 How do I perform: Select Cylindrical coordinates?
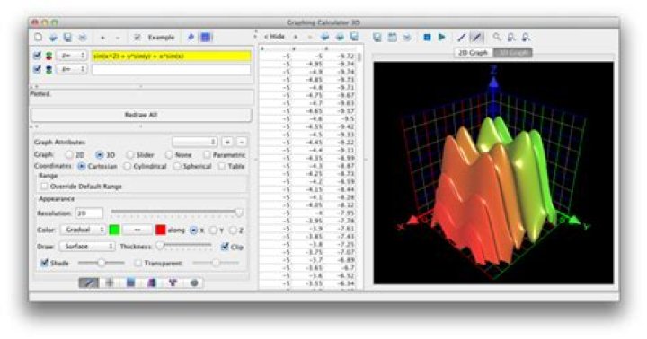tap(127, 167)
